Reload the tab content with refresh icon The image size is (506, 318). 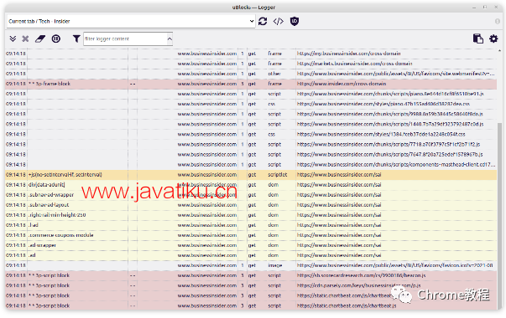(x=263, y=21)
